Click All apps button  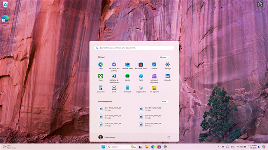click(x=164, y=57)
